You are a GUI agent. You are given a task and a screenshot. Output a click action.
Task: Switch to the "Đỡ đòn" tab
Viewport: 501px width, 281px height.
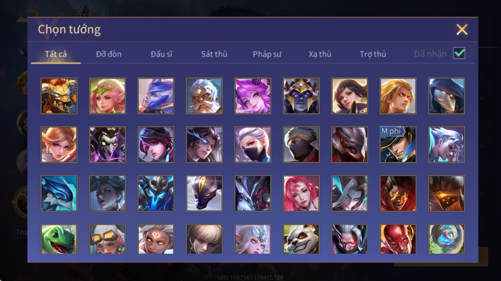[x=109, y=54]
